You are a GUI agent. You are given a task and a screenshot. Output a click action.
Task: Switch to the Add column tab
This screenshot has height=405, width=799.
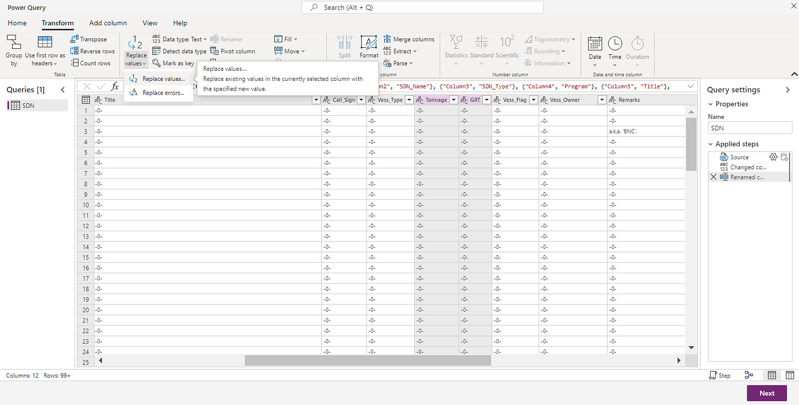click(108, 23)
